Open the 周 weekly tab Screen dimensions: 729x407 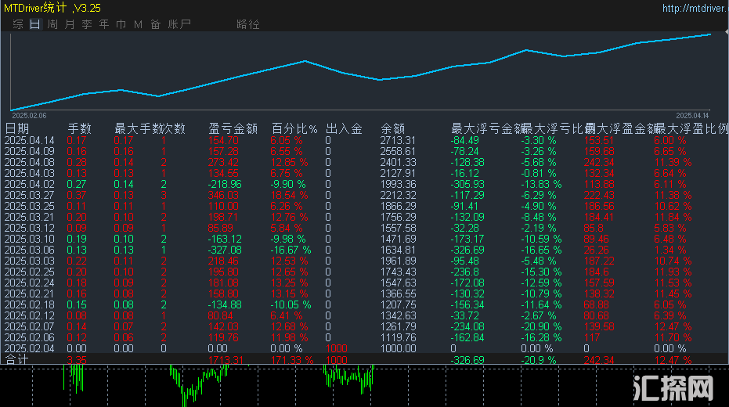point(52,24)
